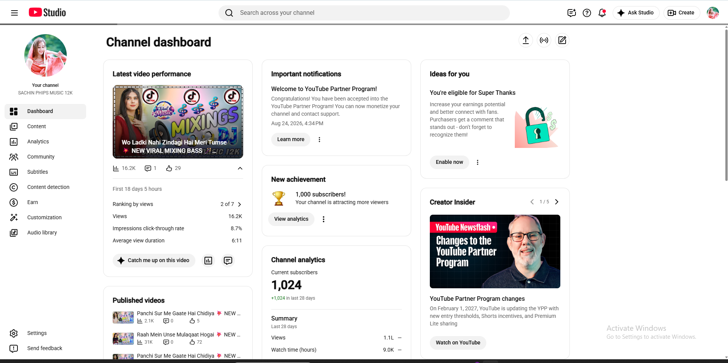
Task: Click 'Impressions click-through rate' row label
Action: tap(148, 229)
